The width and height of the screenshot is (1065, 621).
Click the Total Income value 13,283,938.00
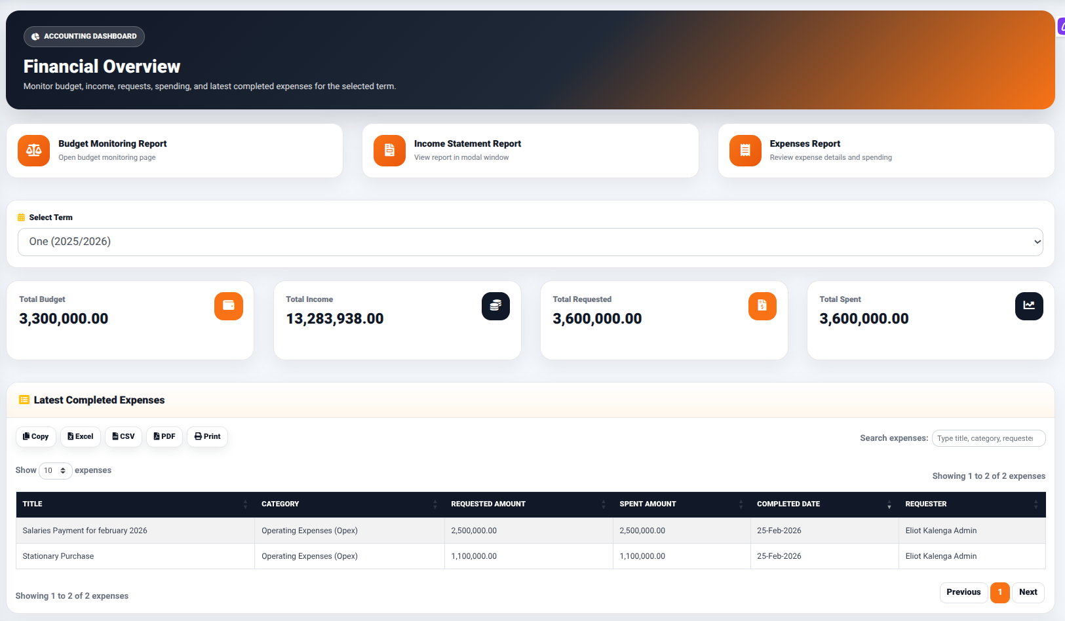(x=335, y=319)
